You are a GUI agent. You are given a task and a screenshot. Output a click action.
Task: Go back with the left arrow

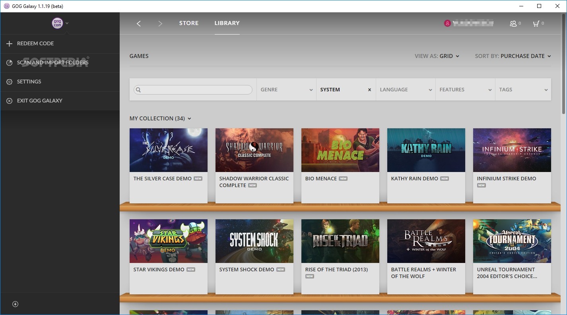(139, 23)
